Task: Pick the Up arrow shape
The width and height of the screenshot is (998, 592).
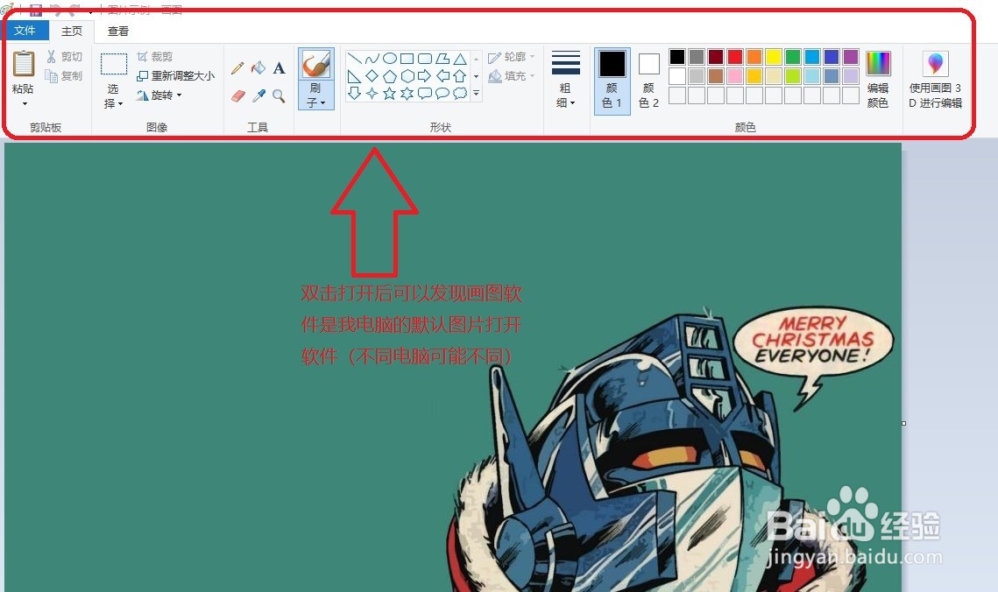Action: coord(459,76)
